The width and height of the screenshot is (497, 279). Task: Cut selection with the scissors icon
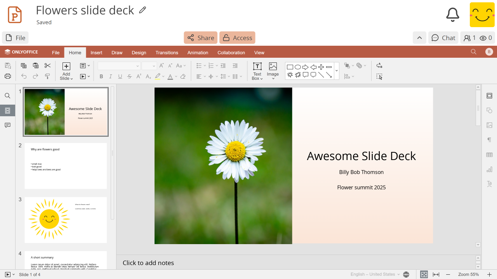(x=48, y=66)
